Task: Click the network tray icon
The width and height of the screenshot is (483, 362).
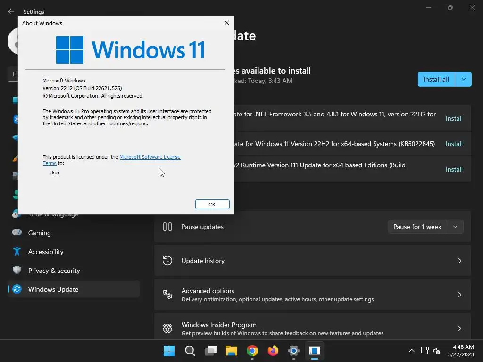Action: pos(425,351)
